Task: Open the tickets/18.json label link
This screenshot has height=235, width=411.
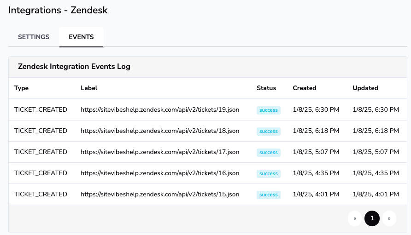Action: (x=160, y=131)
